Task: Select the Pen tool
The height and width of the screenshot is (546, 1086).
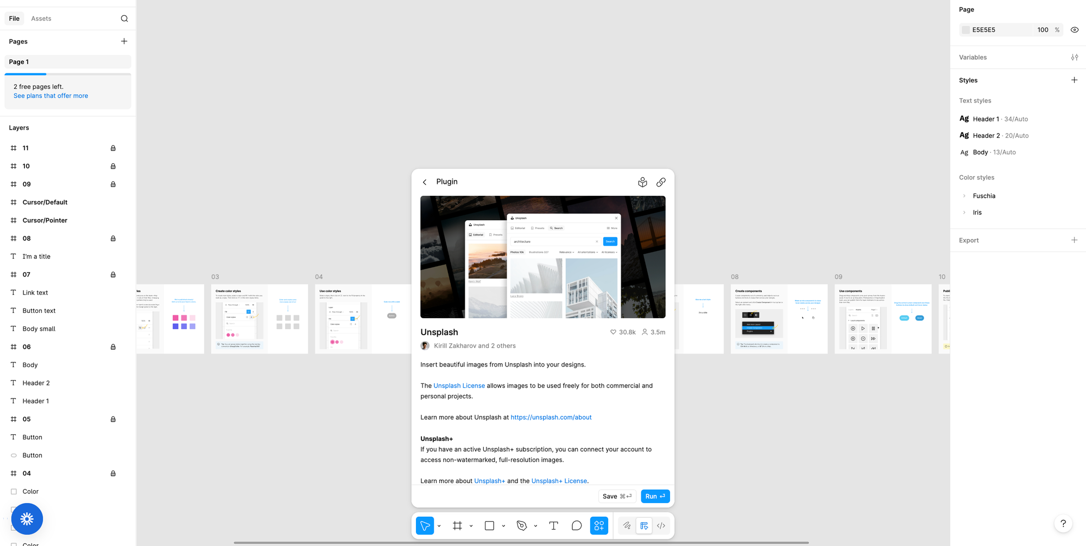Action: 522,525
